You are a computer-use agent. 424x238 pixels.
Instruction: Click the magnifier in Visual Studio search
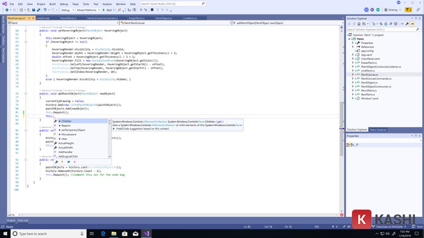203,4
